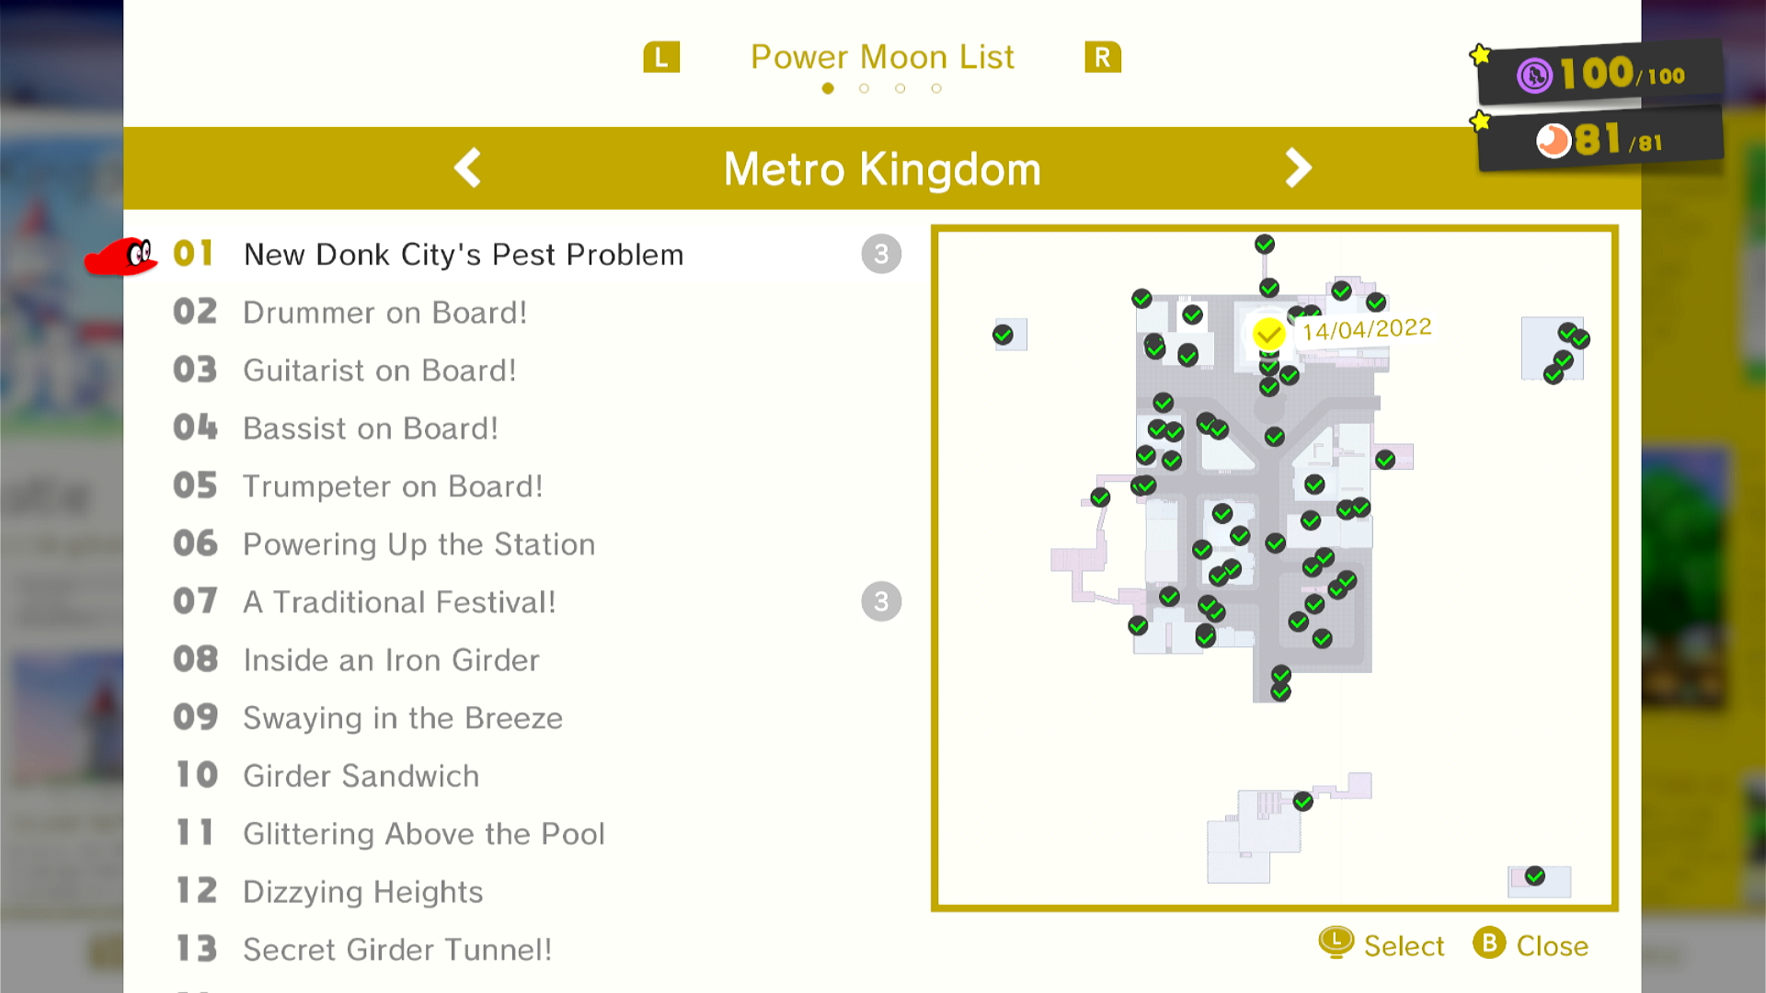The image size is (1766, 993).
Task: Go to previous kingdom with left arrow
Action: point(468,168)
